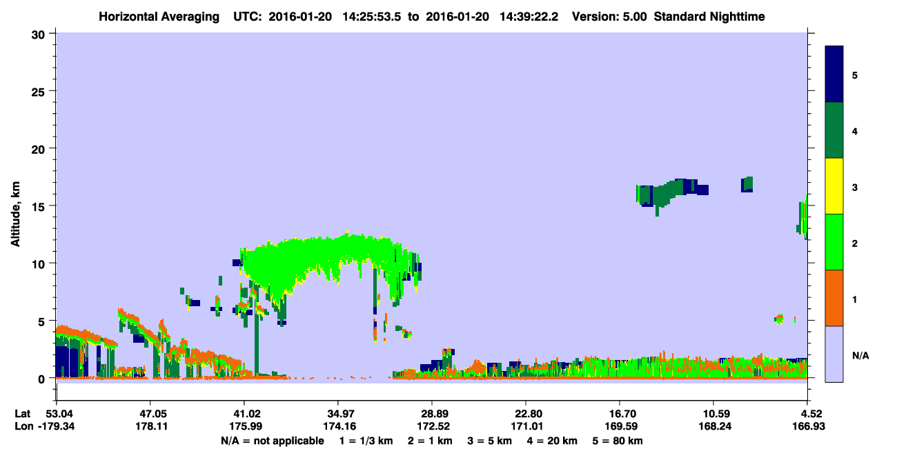Screen dimensions: 897x460
Task: Click 'N/A = not applicable' legend text
Action: click(x=273, y=441)
